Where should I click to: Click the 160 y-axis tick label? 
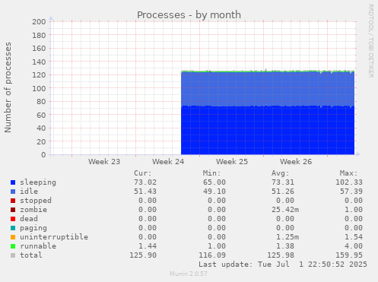click(x=39, y=49)
